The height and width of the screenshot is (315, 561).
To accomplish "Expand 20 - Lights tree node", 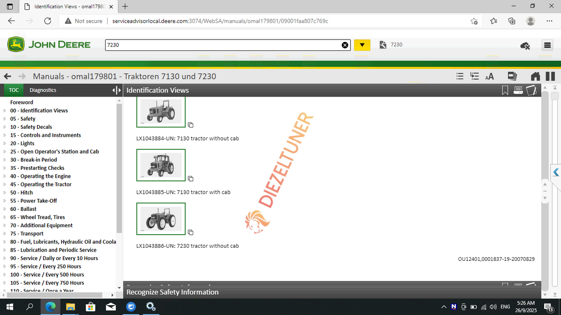I will [x=5, y=143].
